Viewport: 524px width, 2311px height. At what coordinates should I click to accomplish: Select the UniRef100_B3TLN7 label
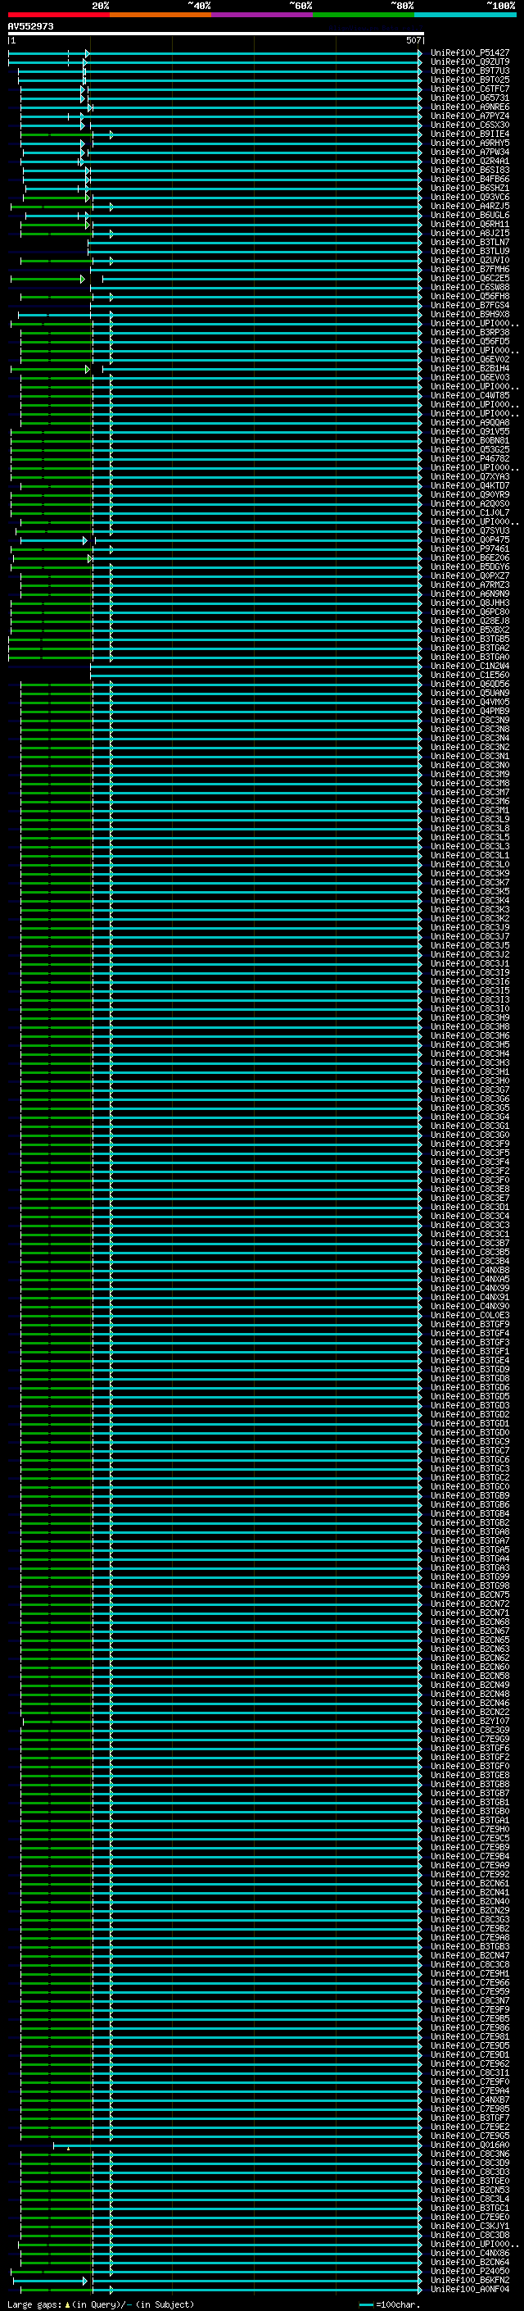click(470, 241)
